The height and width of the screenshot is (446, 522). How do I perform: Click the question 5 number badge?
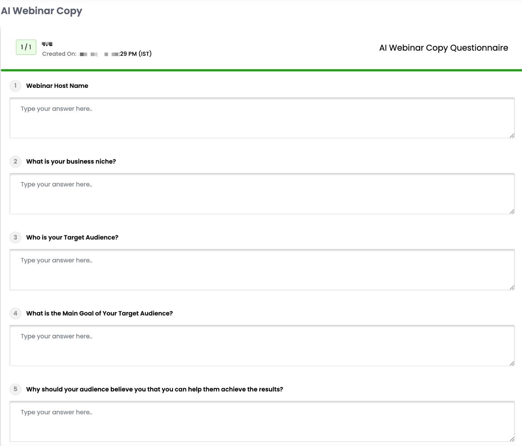pyautogui.click(x=15, y=389)
